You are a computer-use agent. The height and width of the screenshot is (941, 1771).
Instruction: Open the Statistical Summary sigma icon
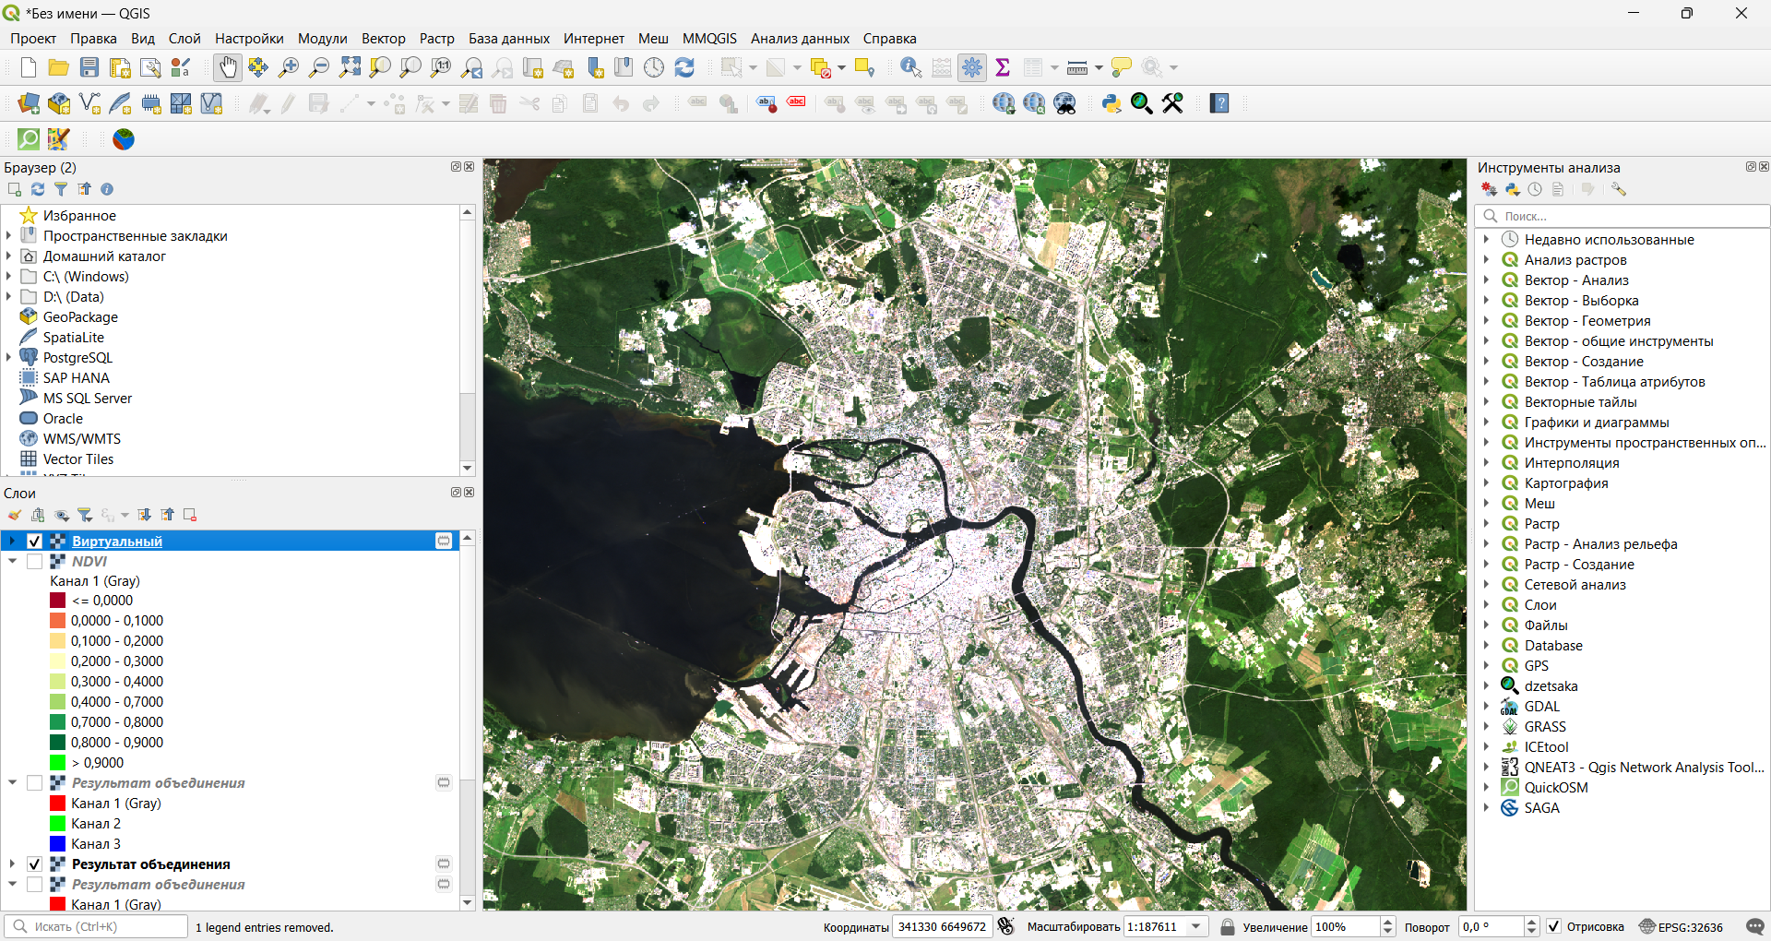[1003, 67]
